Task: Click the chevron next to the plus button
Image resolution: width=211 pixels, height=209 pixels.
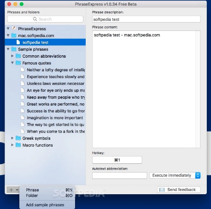Action: tap(17, 190)
